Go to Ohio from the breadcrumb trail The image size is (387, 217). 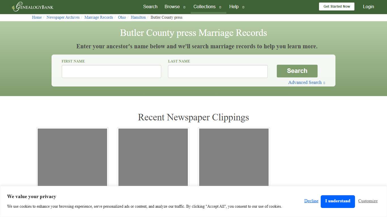pyautogui.click(x=122, y=17)
